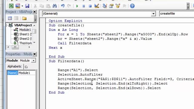Toggle Folders in Project Explorer
This screenshot has width=194, height=109.
click(x=24, y=18)
